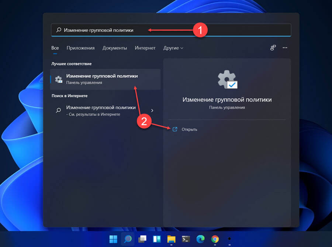This screenshot has height=247, width=332.
Task: Click the dark circular app icon on the taskbar
Action: 229,239
